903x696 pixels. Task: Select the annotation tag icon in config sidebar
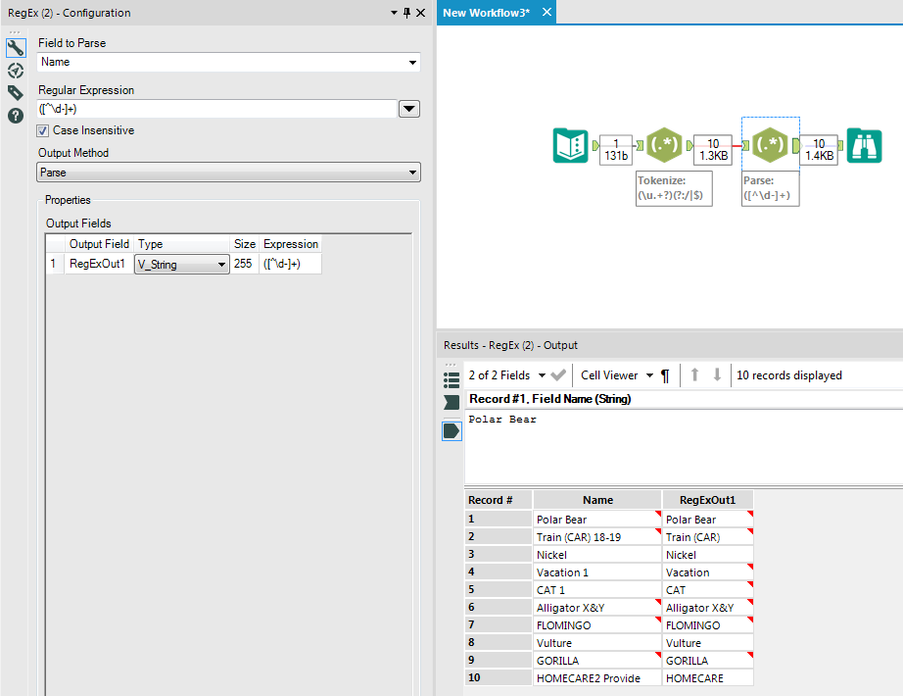15,92
